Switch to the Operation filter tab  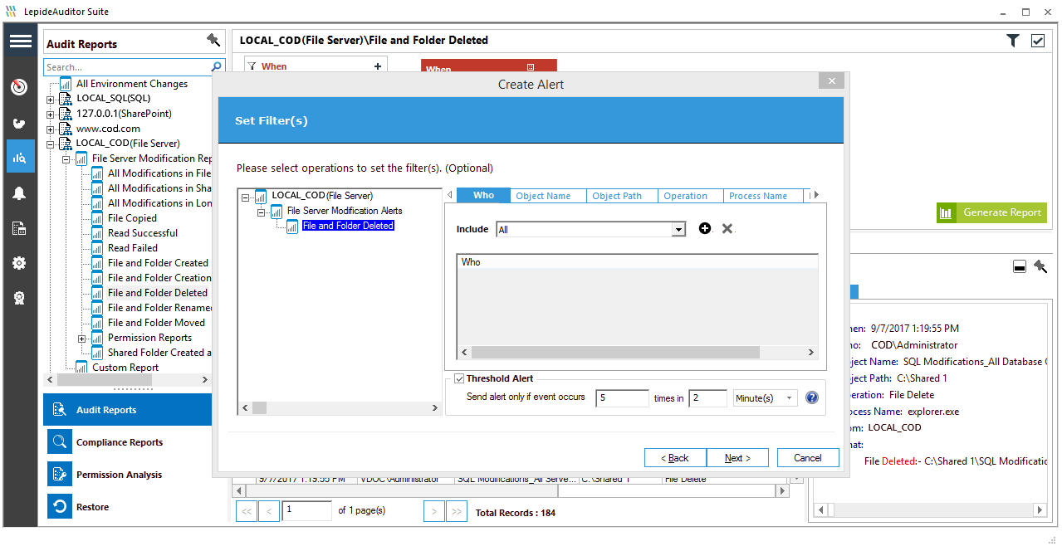pyautogui.click(x=688, y=195)
